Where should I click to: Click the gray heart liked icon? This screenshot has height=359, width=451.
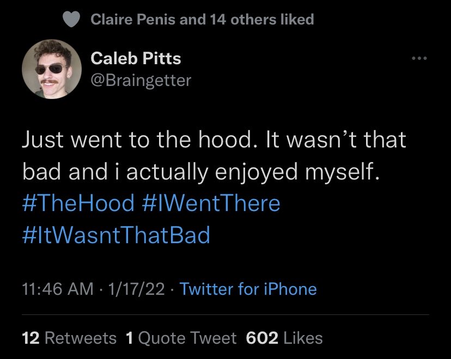click(71, 19)
